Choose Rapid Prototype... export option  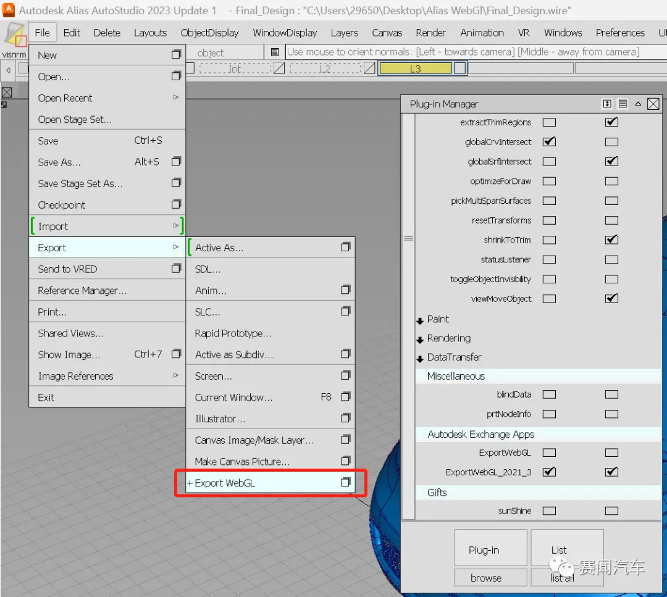(x=270, y=333)
